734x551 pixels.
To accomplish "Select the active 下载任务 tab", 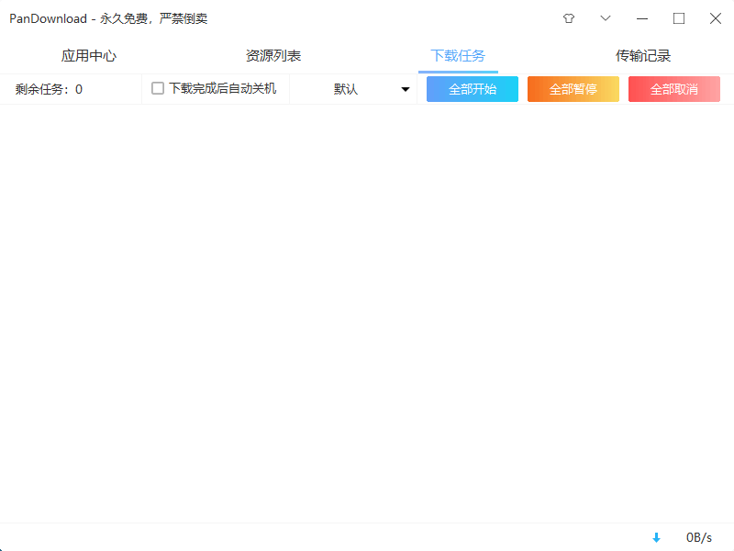I will 458,55.
